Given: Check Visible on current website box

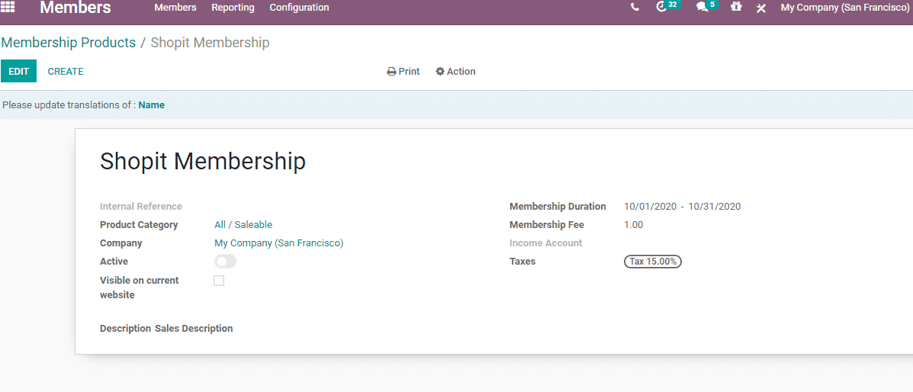Looking at the screenshot, I should 219,281.
